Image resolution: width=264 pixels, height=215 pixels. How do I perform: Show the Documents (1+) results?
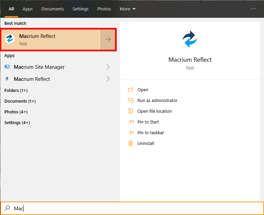click(x=20, y=101)
